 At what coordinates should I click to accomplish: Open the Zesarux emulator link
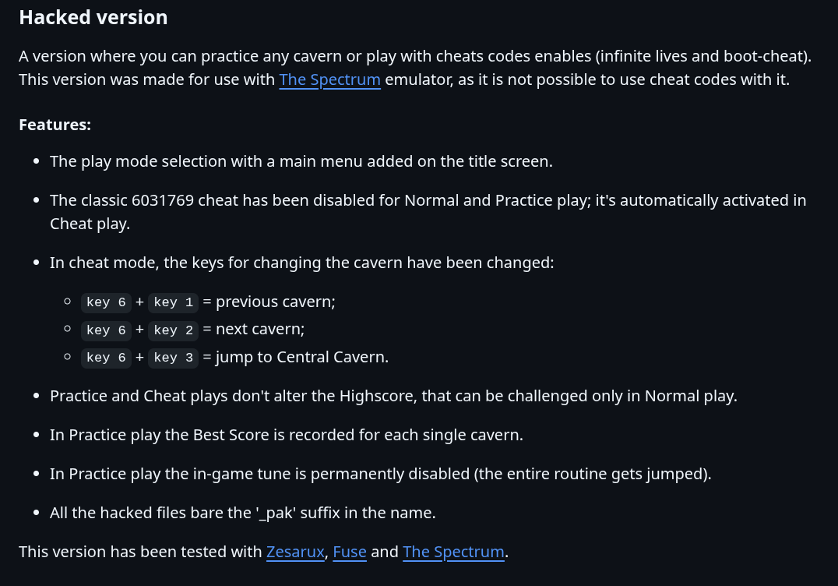(x=294, y=552)
